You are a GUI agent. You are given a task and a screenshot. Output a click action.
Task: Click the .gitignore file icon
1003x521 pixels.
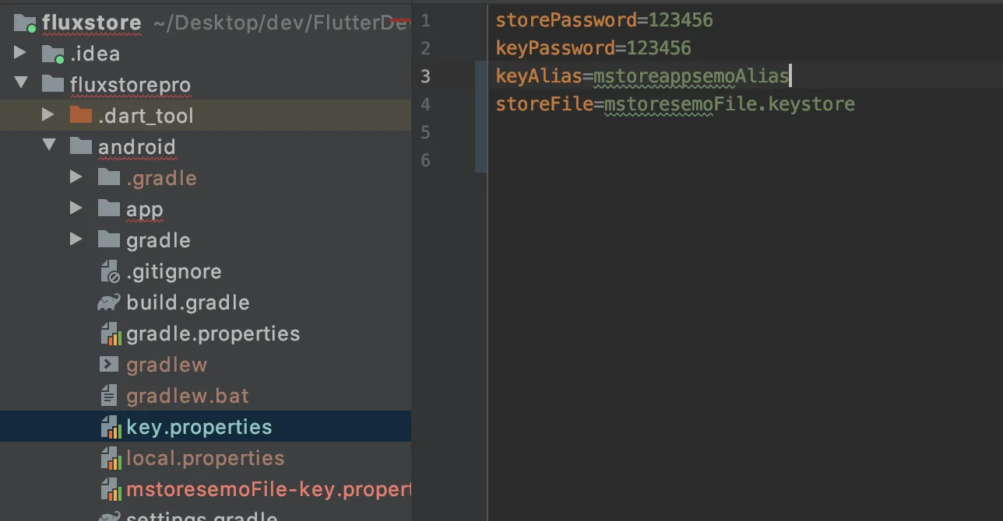coord(110,271)
